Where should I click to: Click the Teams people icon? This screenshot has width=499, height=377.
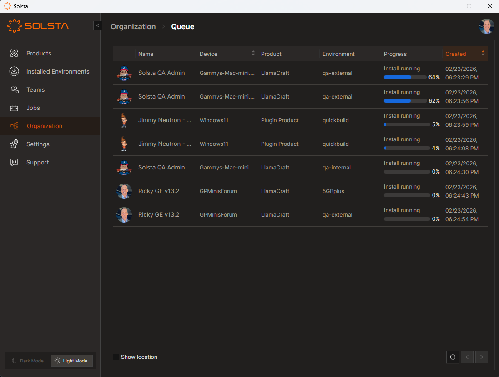[x=14, y=89]
